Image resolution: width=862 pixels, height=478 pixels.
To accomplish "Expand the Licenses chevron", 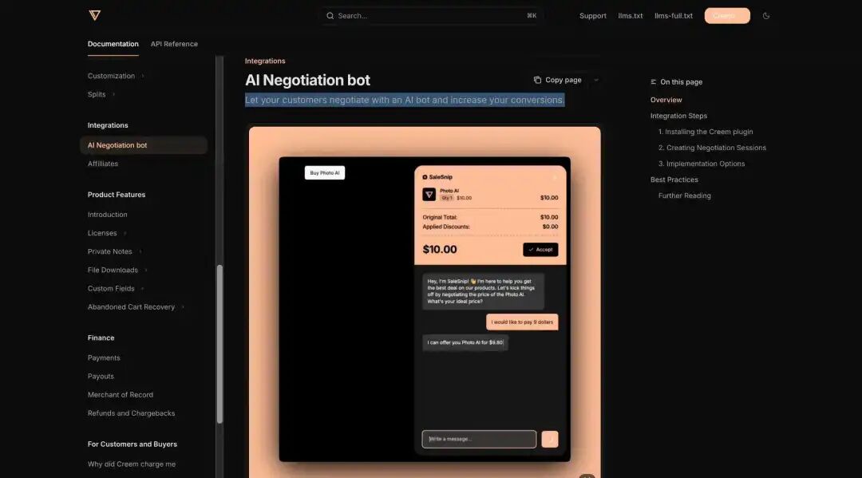I will (125, 234).
